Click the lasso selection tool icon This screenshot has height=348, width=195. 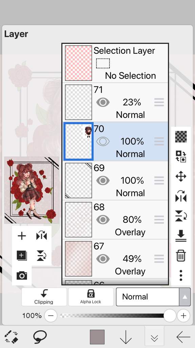[40, 337]
